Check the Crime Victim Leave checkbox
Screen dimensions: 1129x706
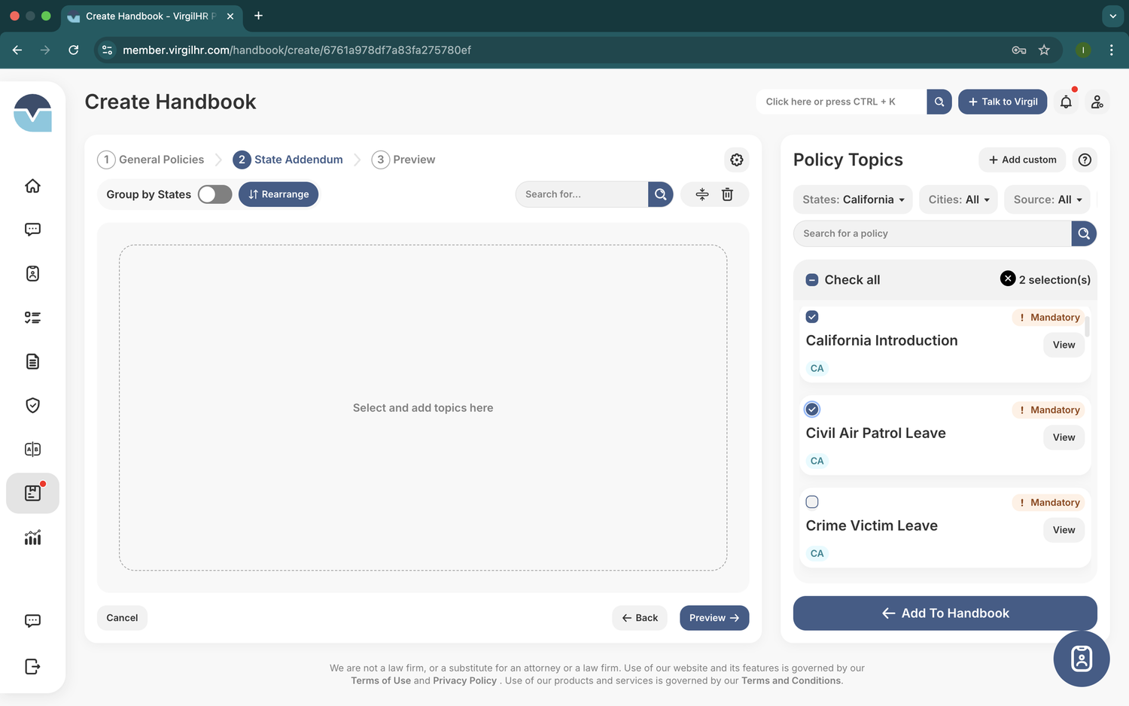[x=811, y=501]
